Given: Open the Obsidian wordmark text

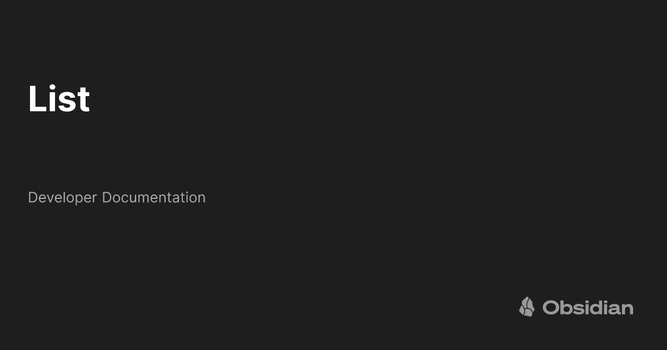Looking at the screenshot, I should tap(588, 307).
